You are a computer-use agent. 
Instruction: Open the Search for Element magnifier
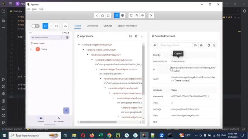click(x=137, y=15)
